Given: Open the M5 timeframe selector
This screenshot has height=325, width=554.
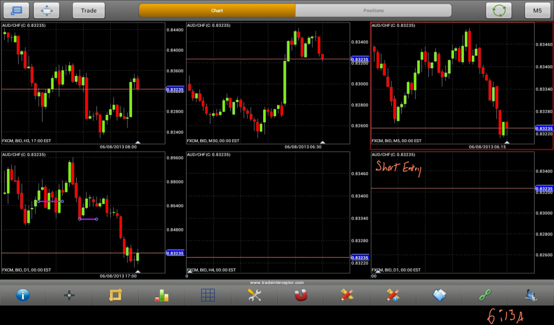Looking at the screenshot, I should coord(537,11).
